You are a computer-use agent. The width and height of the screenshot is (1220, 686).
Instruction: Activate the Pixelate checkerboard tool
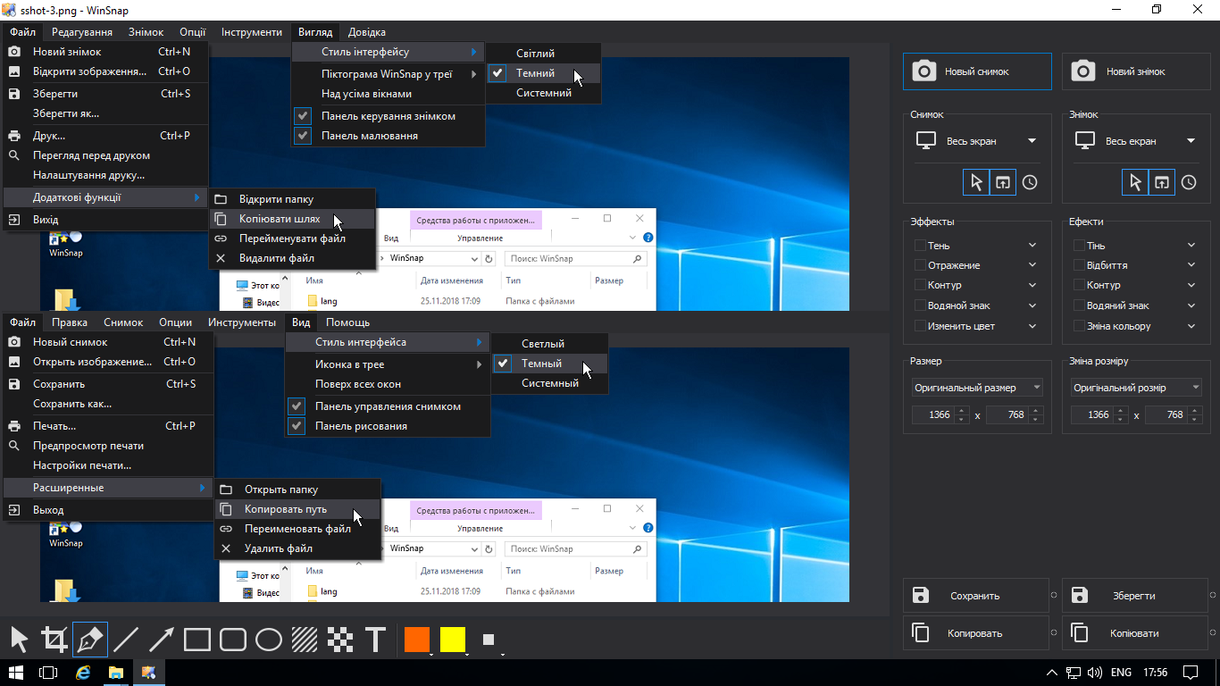(x=340, y=640)
